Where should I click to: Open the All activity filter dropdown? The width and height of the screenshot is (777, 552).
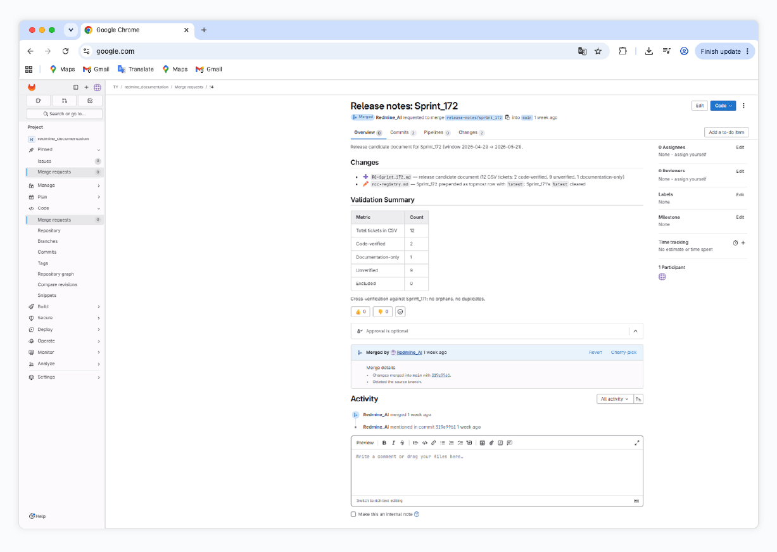tap(615, 399)
